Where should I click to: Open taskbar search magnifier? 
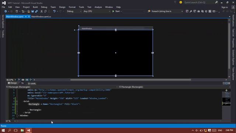point(10,130)
